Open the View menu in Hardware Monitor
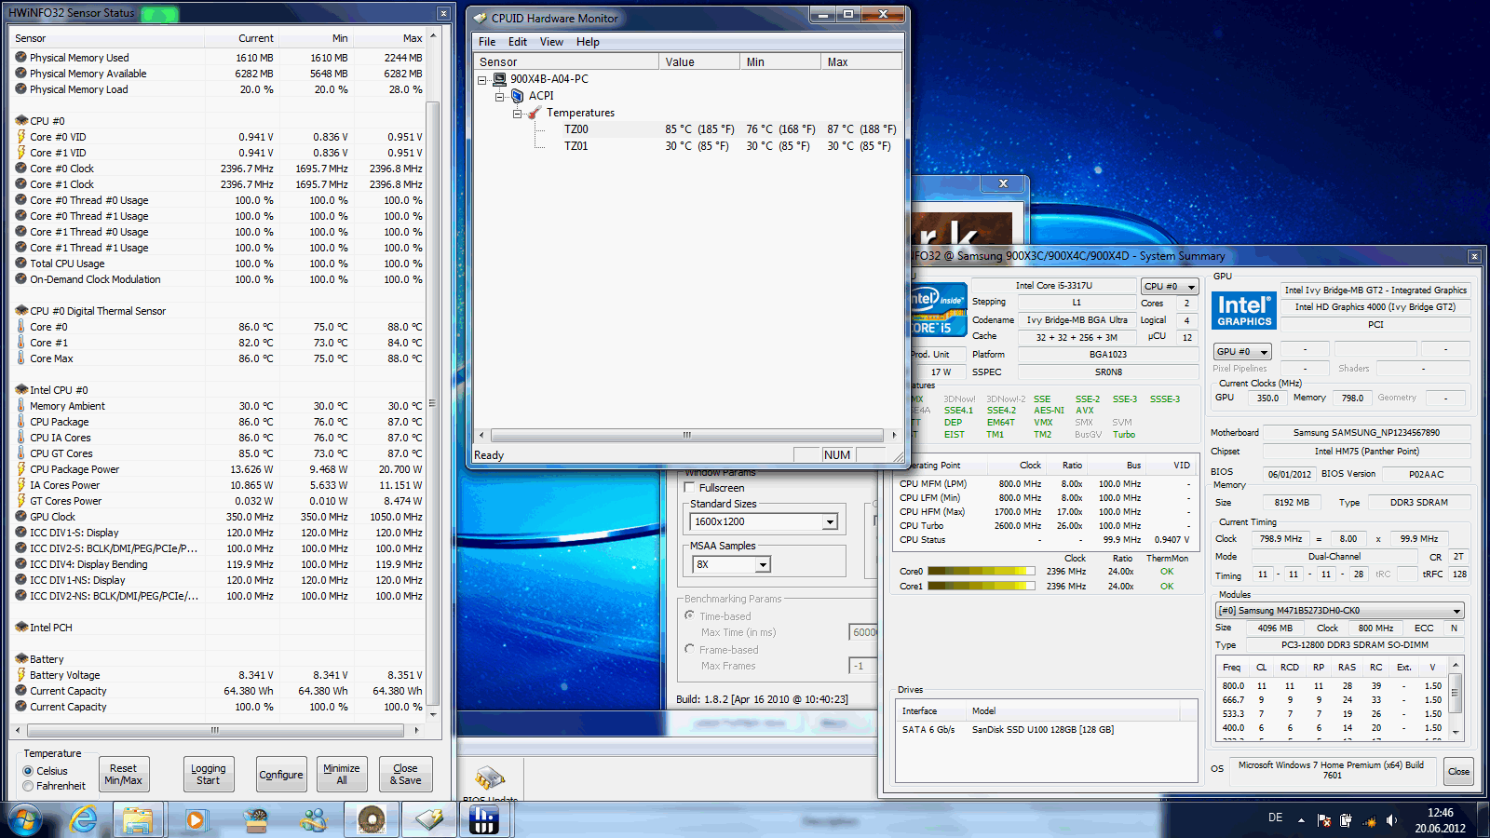This screenshot has width=1490, height=838. tap(551, 42)
